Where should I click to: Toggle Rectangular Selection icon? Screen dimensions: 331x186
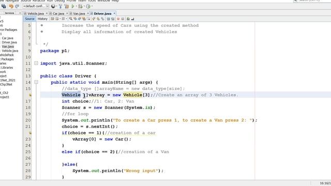click(x=88, y=19)
